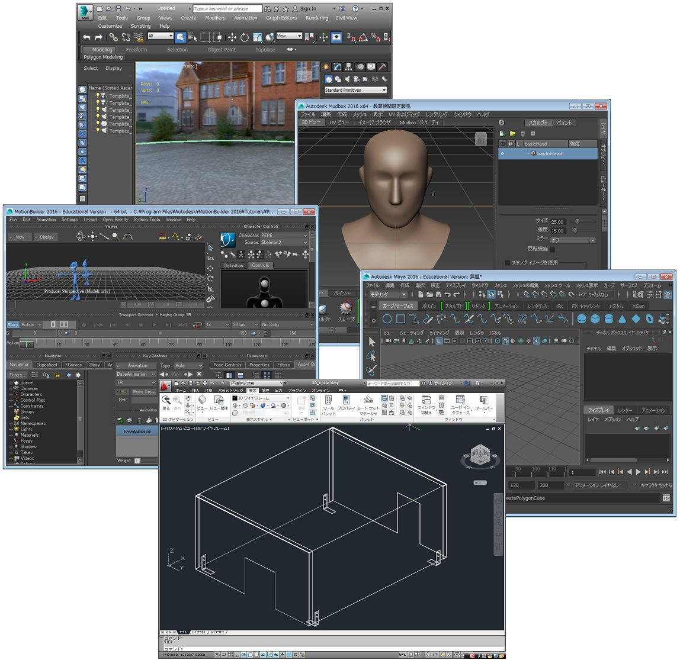Click the Select Object tool in 3ds Max
The height and width of the screenshot is (660, 680).
(180, 37)
